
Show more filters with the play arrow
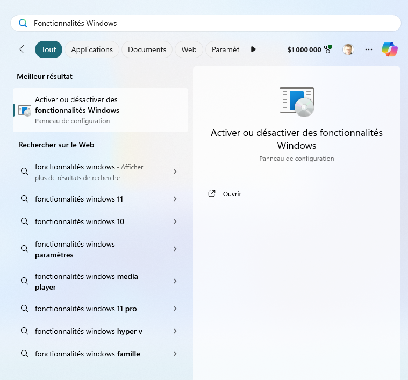pyautogui.click(x=253, y=49)
